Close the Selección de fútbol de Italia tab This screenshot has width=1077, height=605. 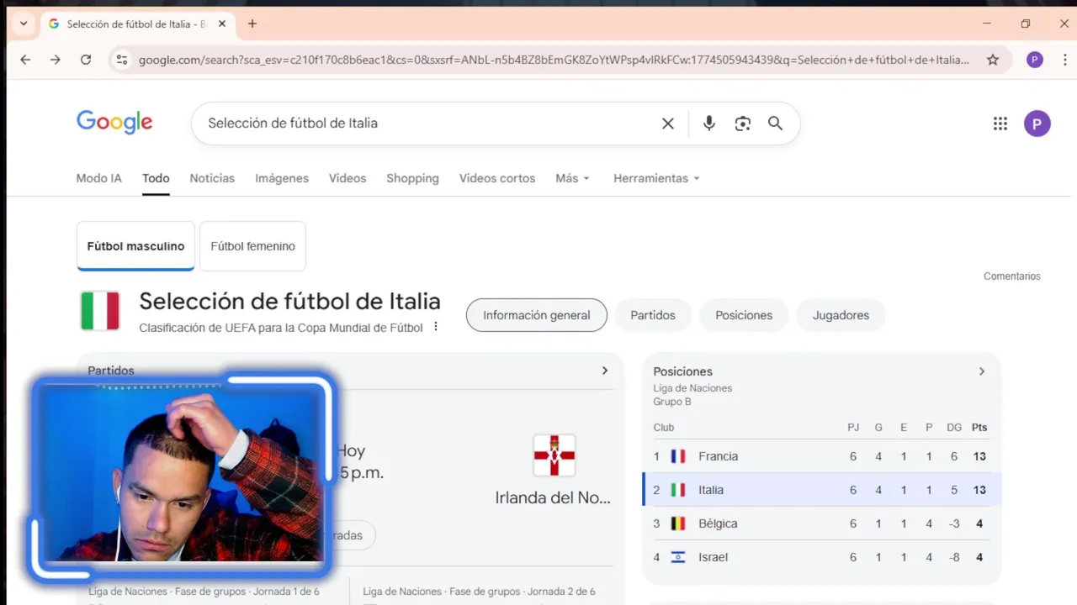pyautogui.click(x=222, y=24)
